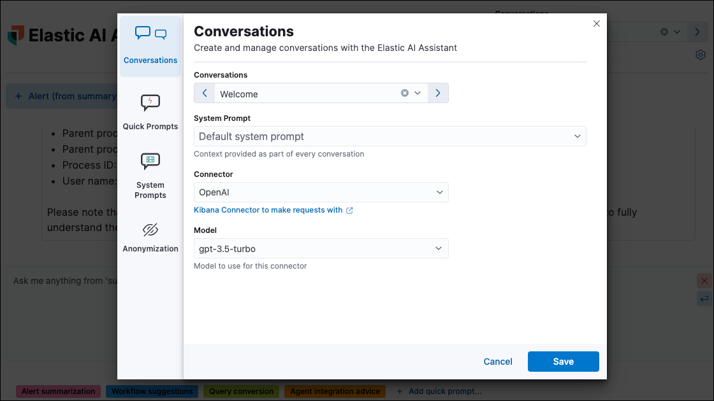Click the red X icon beside the chat input
The image size is (714, 401).
(x=704, y=281)
